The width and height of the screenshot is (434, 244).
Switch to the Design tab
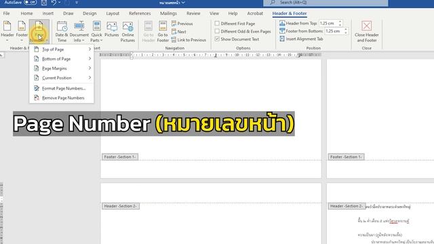tap(90, 14)
